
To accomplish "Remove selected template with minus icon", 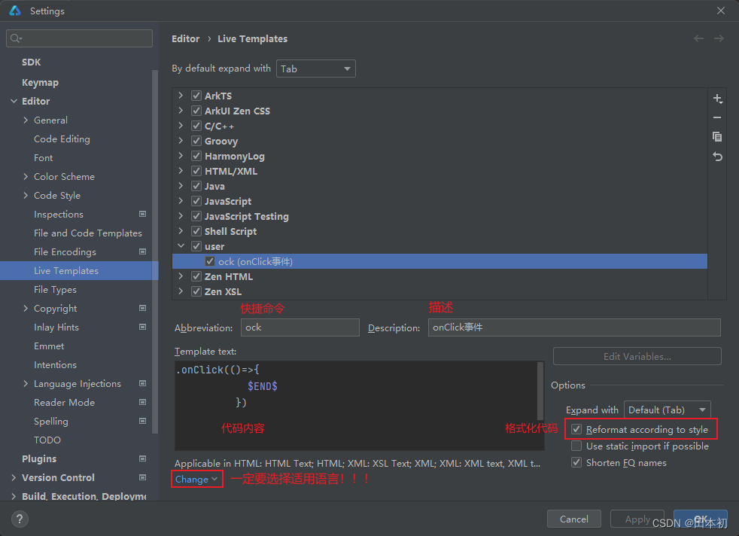I will pyautogui.click(x=717, y=117).
